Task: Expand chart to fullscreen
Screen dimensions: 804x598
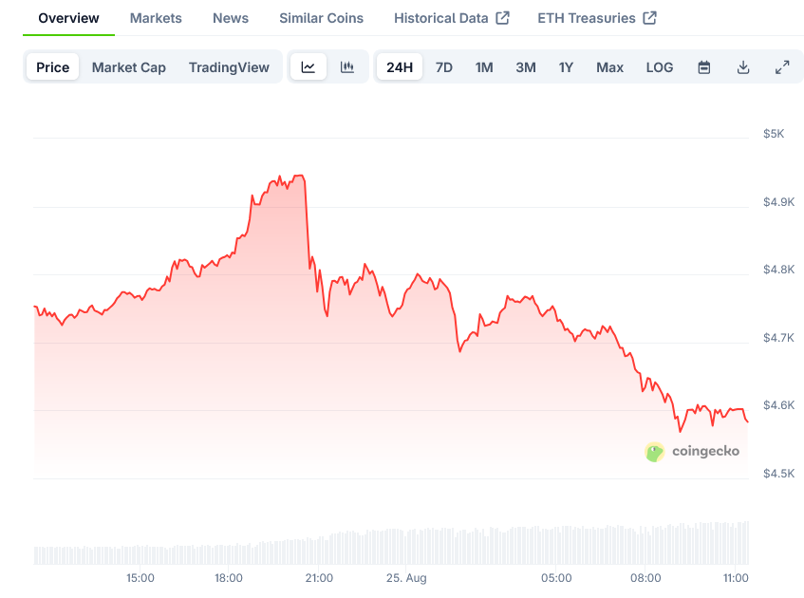Action: coord(782,67)
